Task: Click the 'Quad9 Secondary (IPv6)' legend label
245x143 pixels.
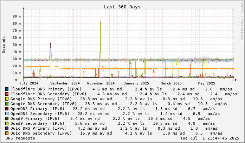Action: click(37, 123)
